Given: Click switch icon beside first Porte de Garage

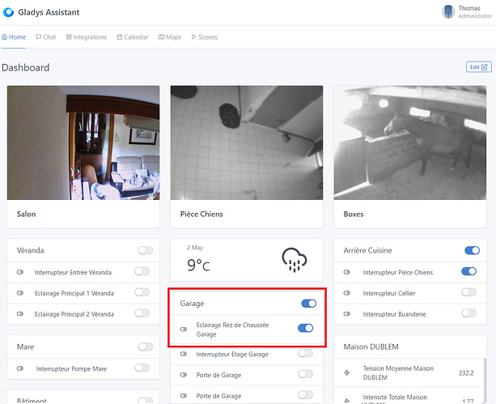Looking at the screenshot, I should tap(184, 375).
